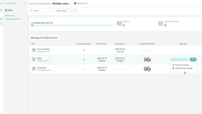202x114 pixels.
Task: Toggle Paul Tomothee's occupying seat dot
Action: click(x=84, y=50)
